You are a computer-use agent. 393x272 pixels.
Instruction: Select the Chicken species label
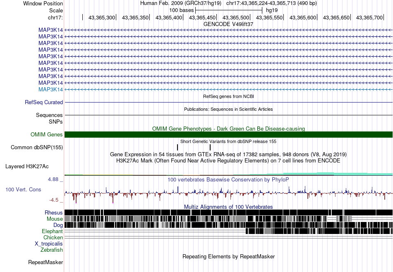click(53, 237)
